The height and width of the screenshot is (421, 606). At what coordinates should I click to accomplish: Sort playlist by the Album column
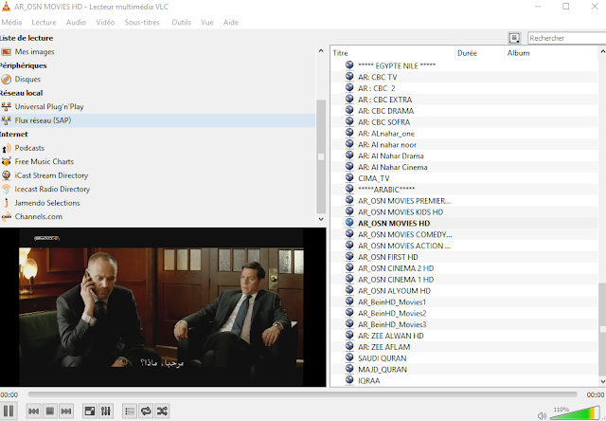(551, 53)
